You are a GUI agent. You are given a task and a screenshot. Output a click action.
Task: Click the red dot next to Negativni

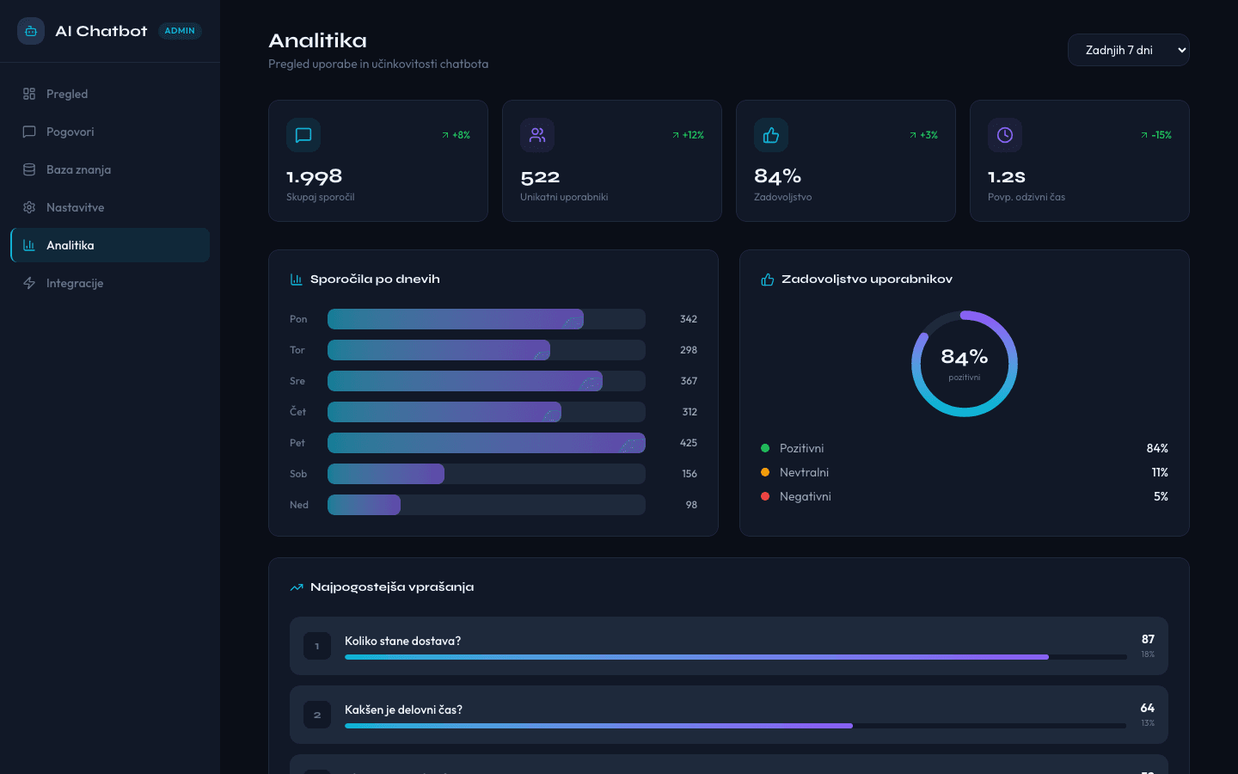click(765, 496)
